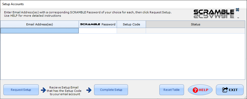Click the Recieve Setup Email instruction text

coord(64,91)
